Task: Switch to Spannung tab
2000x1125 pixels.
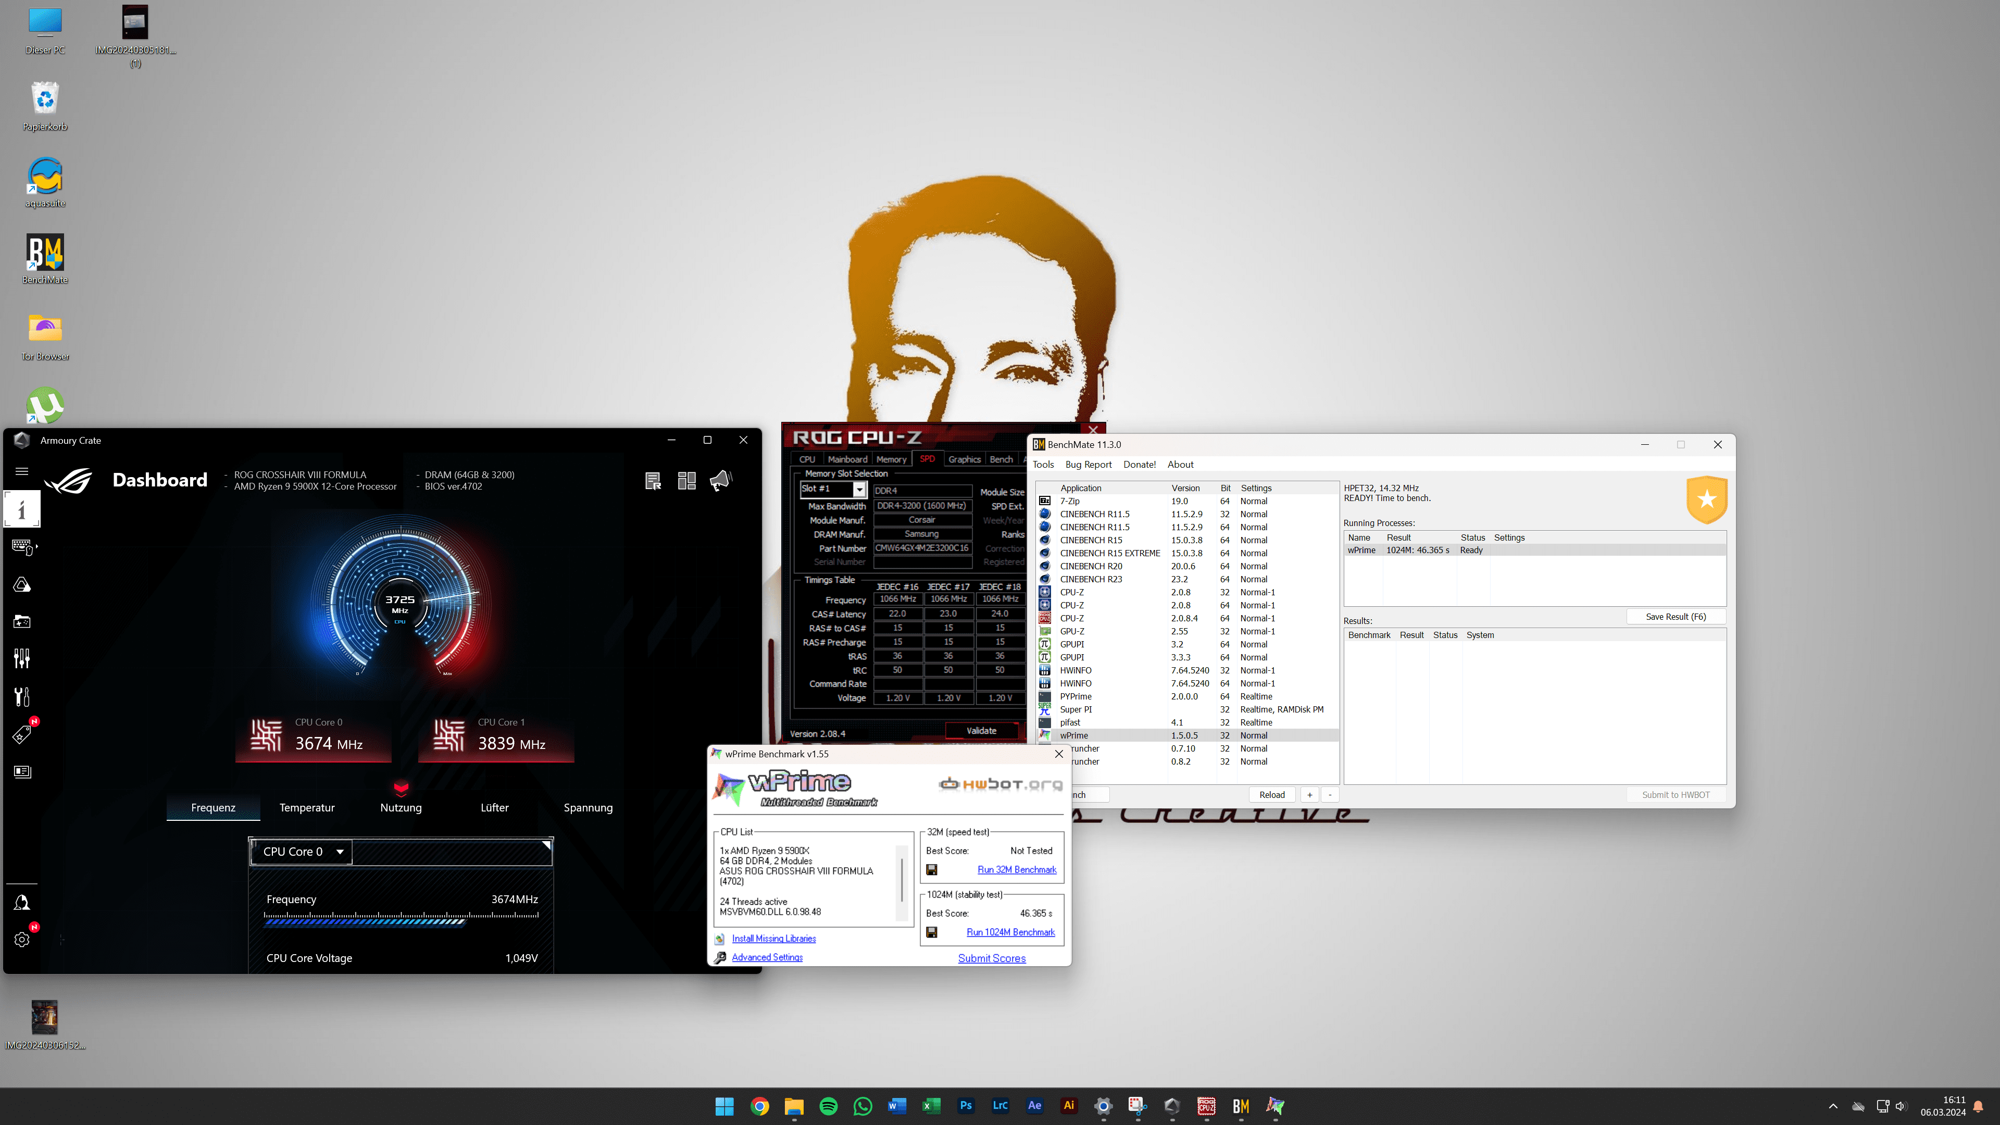Action: pyautogui.click(x=587, y=807)
